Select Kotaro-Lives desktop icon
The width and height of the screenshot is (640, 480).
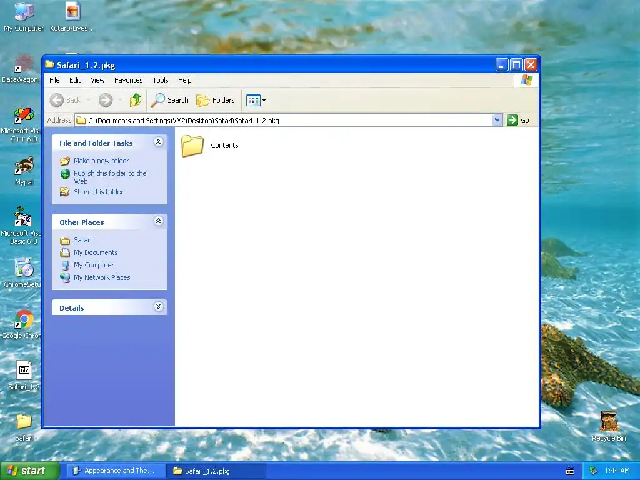coord(72,17)
